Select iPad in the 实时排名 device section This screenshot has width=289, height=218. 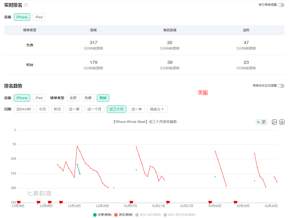click(x=39, y=17)
